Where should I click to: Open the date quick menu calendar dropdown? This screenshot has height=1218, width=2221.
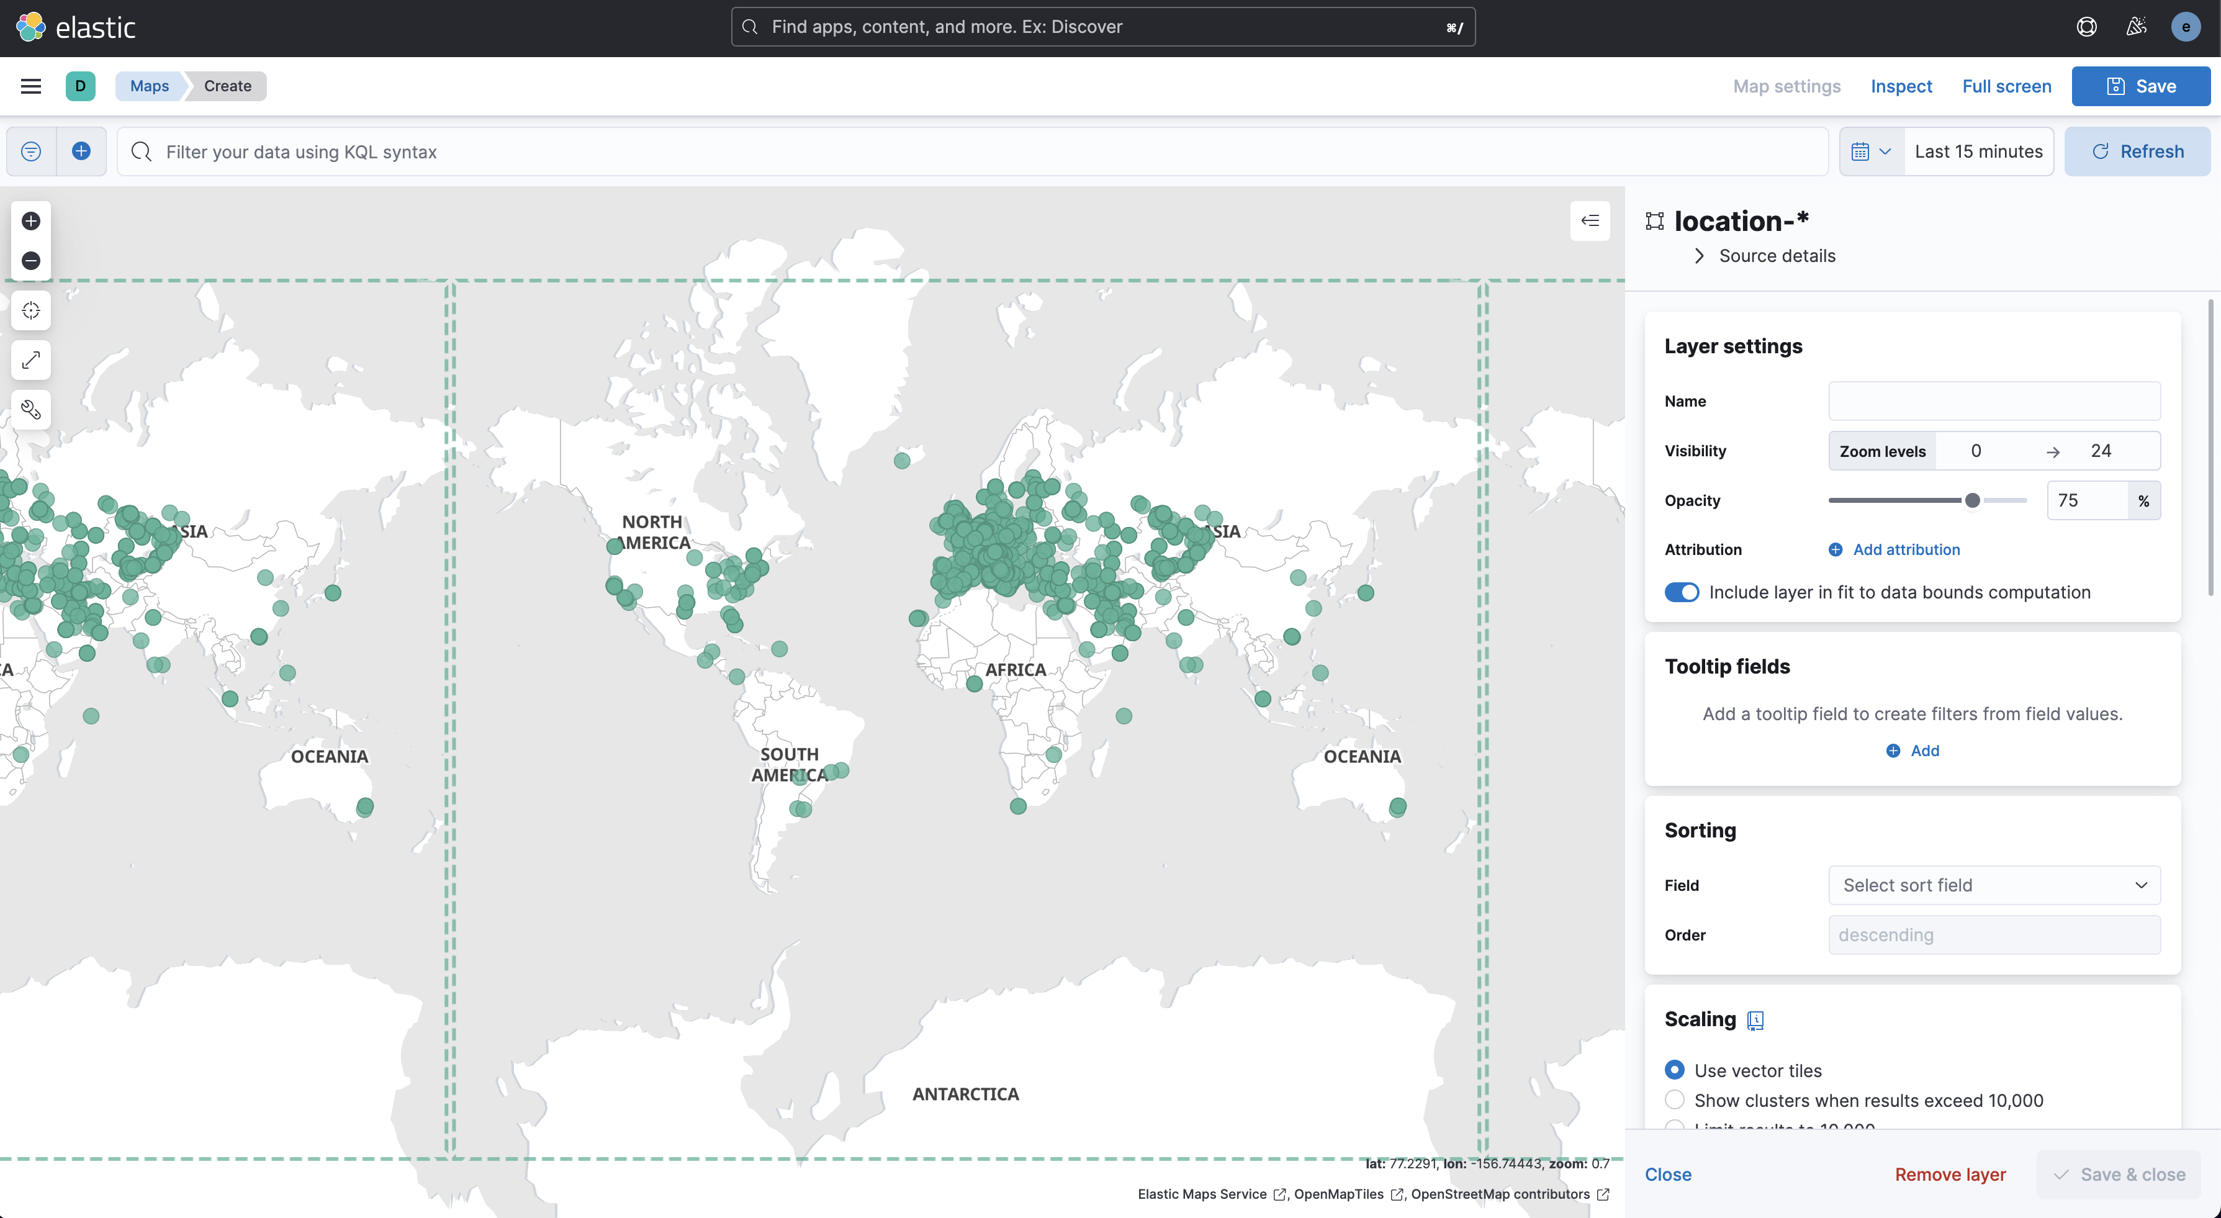tap(1870, 151)
